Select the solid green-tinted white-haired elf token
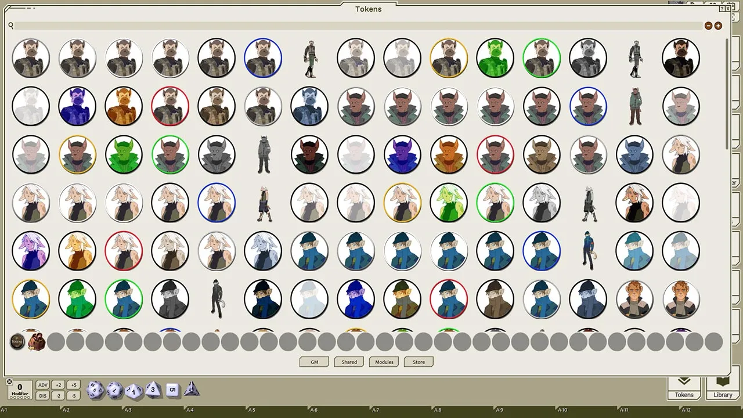743x418 pixels. (449, 203)
